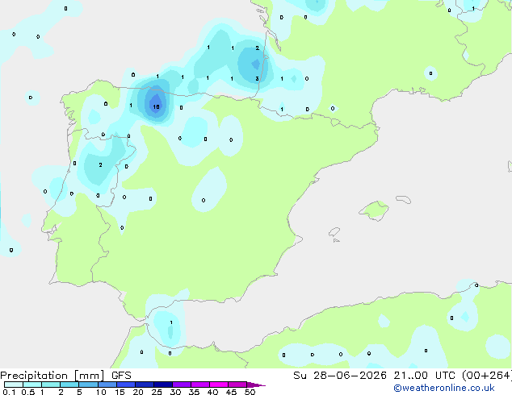
Task: Select the 1–2 mm legend color swatch
Action: coord(51,385)
